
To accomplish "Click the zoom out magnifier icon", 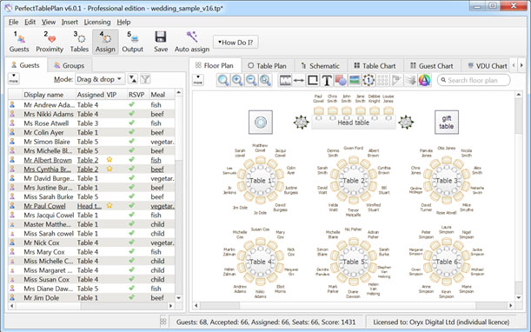I will click(251, 80).
